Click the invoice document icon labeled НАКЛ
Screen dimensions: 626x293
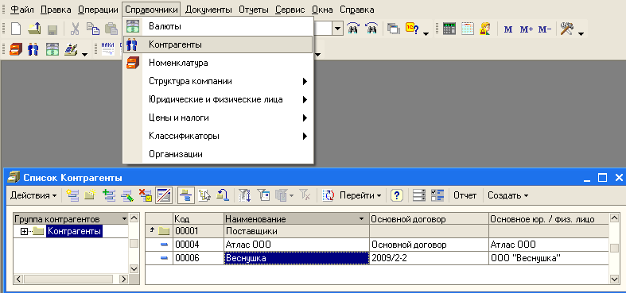click(x=108, y=49)
